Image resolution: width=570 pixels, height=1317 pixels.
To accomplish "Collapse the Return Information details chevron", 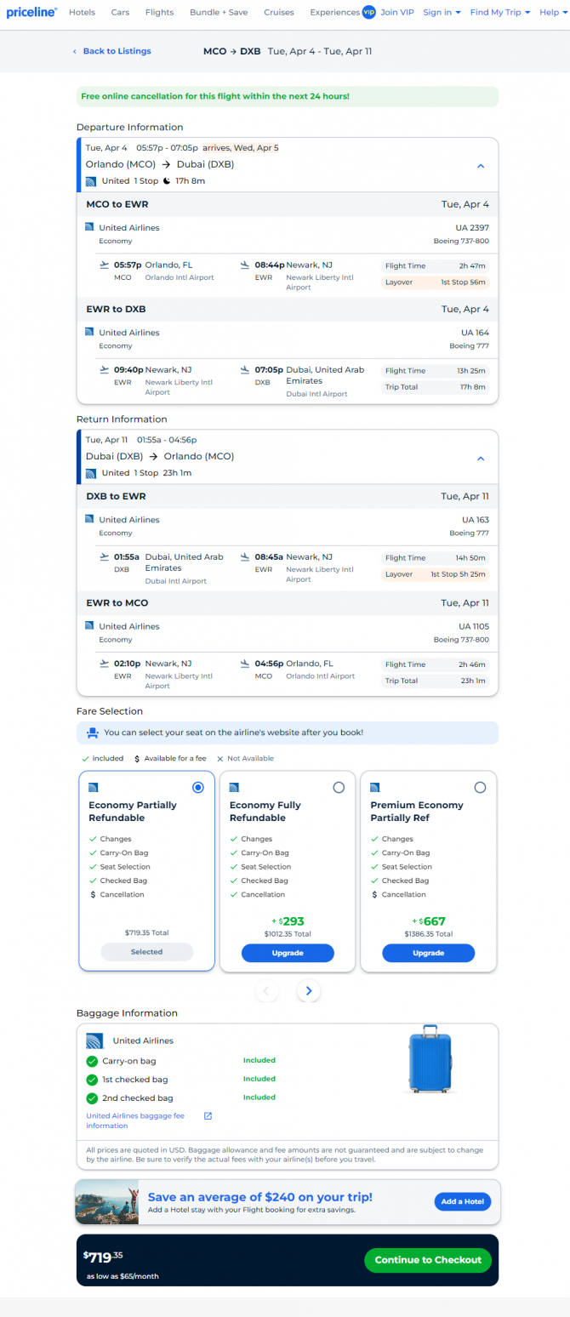I will point(481,459).
